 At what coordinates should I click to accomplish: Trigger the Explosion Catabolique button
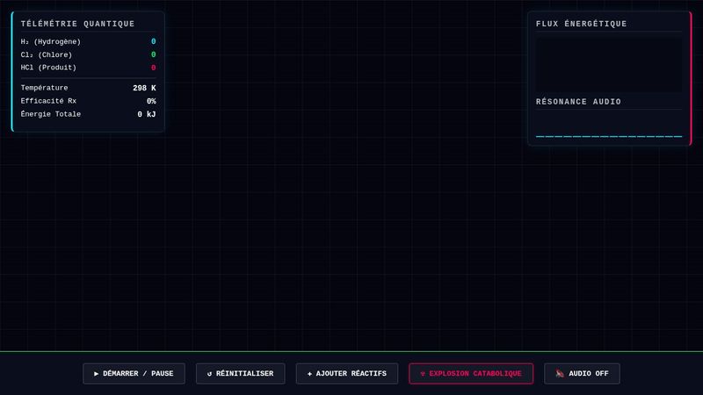(471, 374)
